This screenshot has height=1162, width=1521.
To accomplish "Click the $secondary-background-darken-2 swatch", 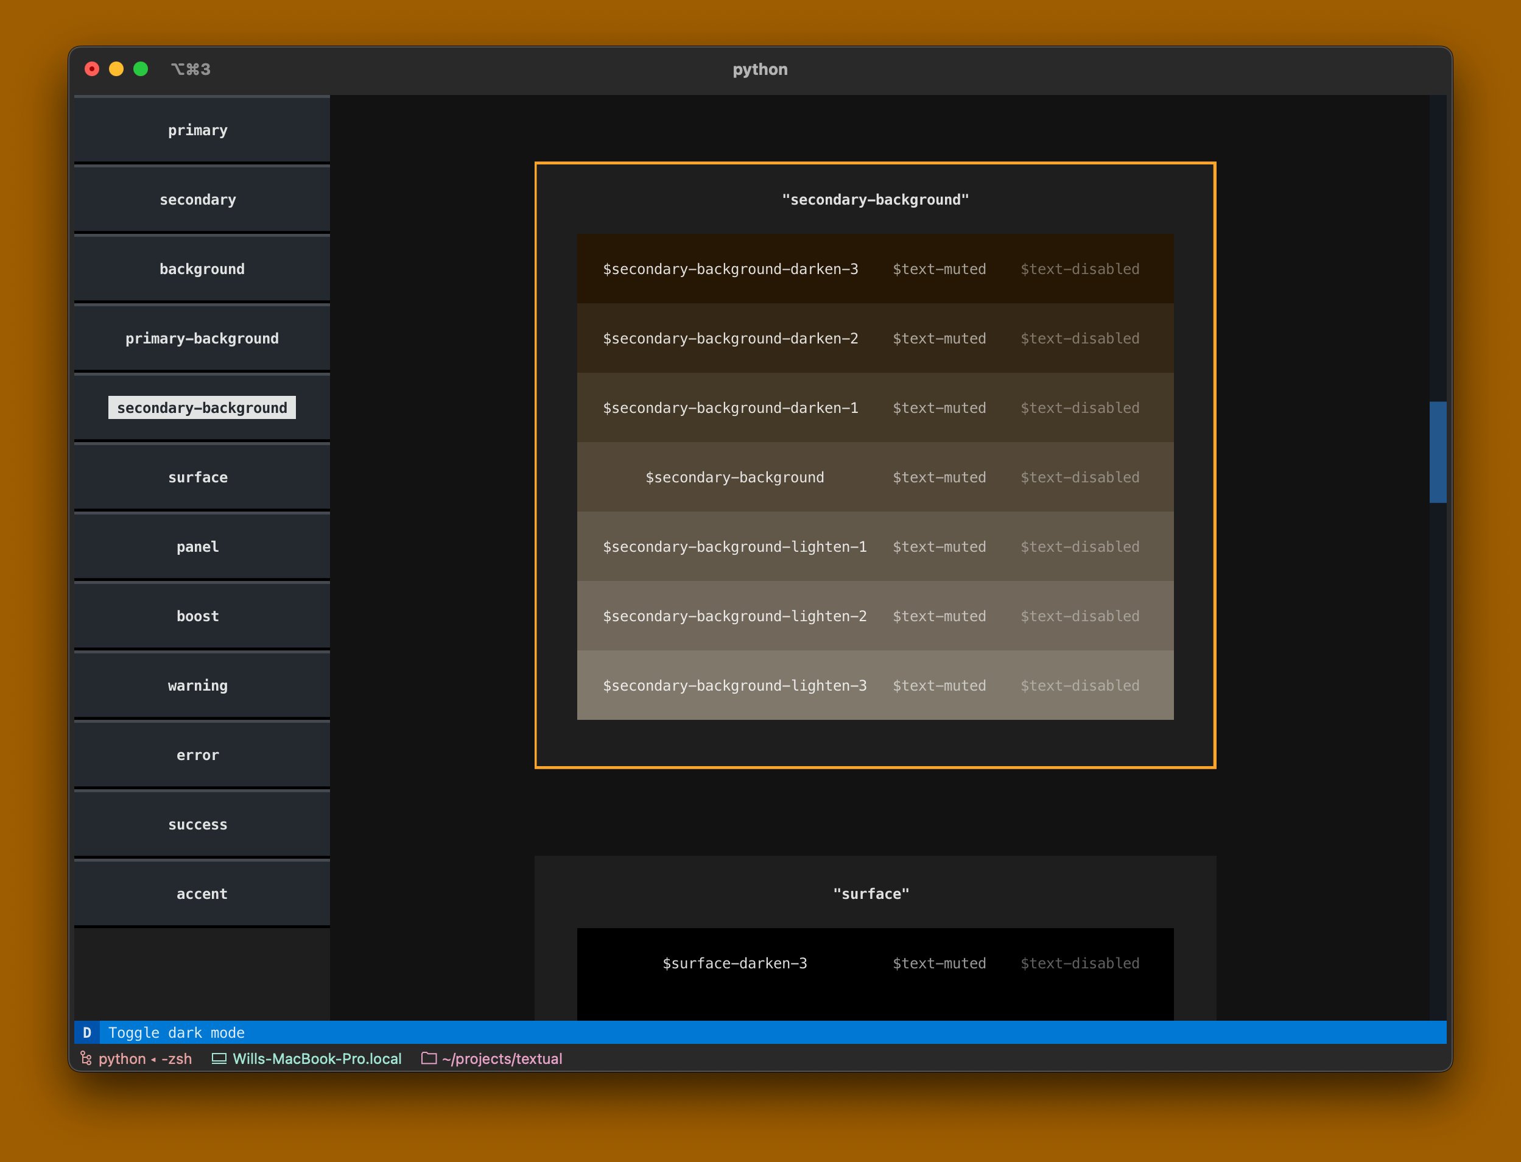I will (731, 338).
